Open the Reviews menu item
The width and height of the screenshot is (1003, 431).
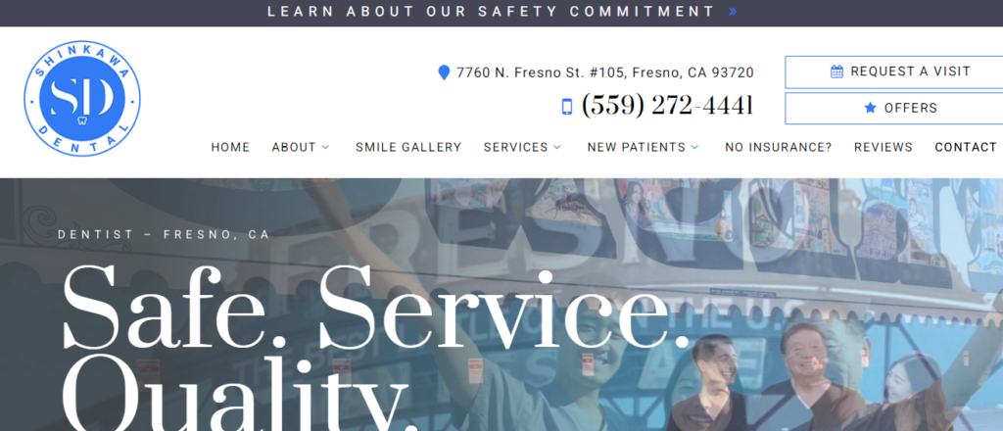[883, 147]
